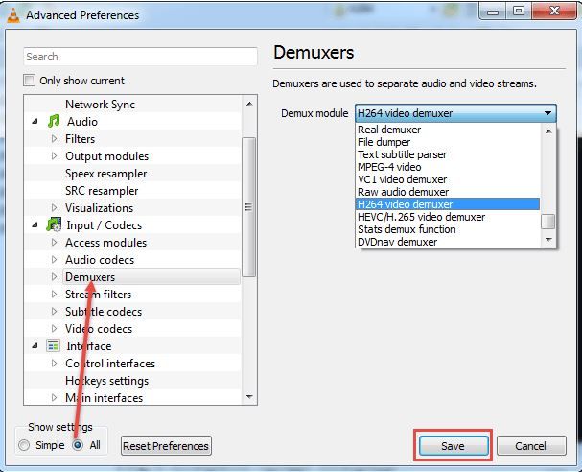Maximize the Advanced Preferences window
The image size is (582, 472).
[518, 11]
